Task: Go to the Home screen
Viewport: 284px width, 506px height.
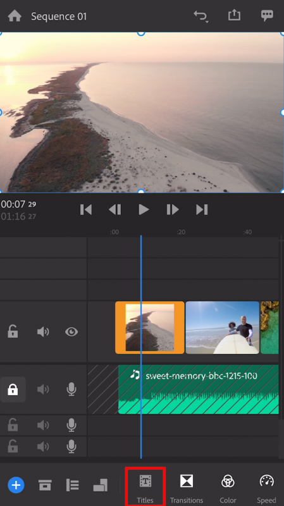Action: [15, 16]
